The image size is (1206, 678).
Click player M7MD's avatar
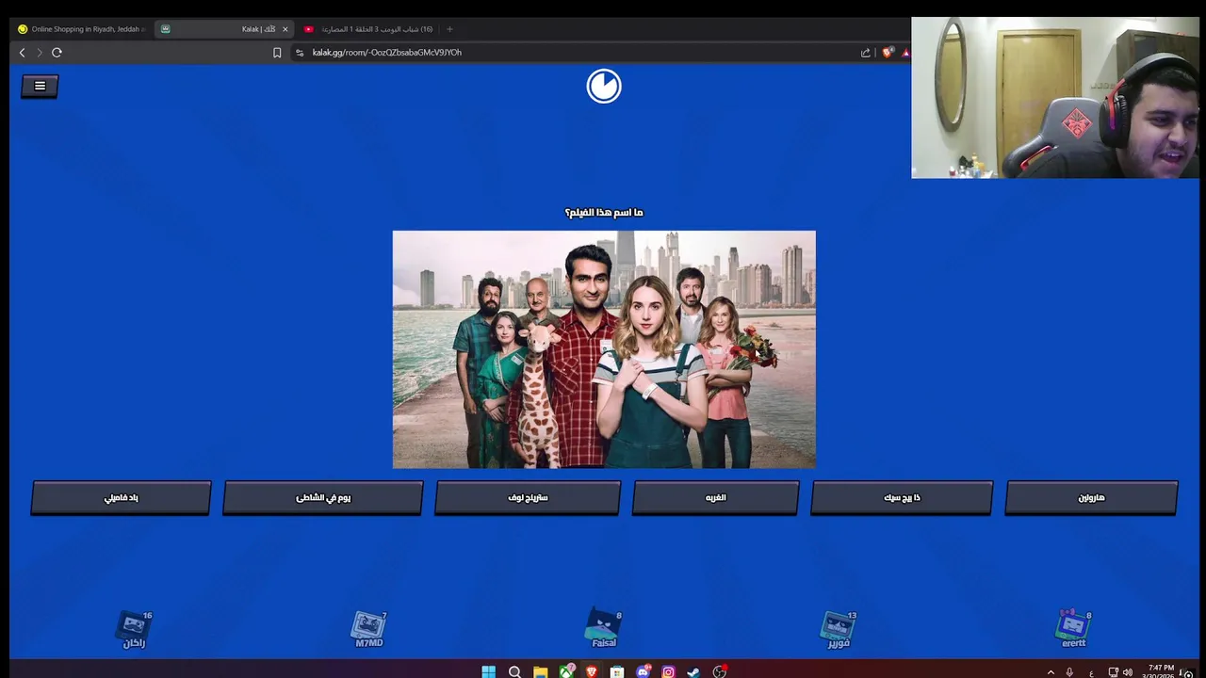[x=368, y=624]
